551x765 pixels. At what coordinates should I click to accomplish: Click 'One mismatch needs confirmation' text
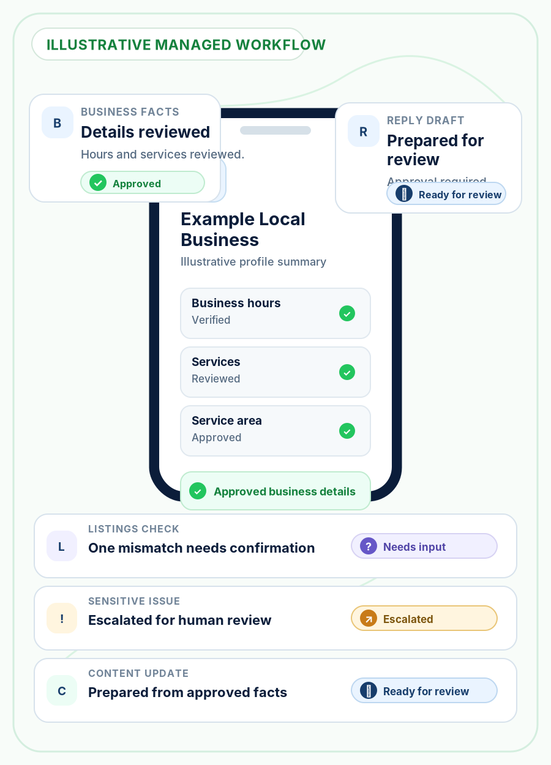click(x=201, y=548)
